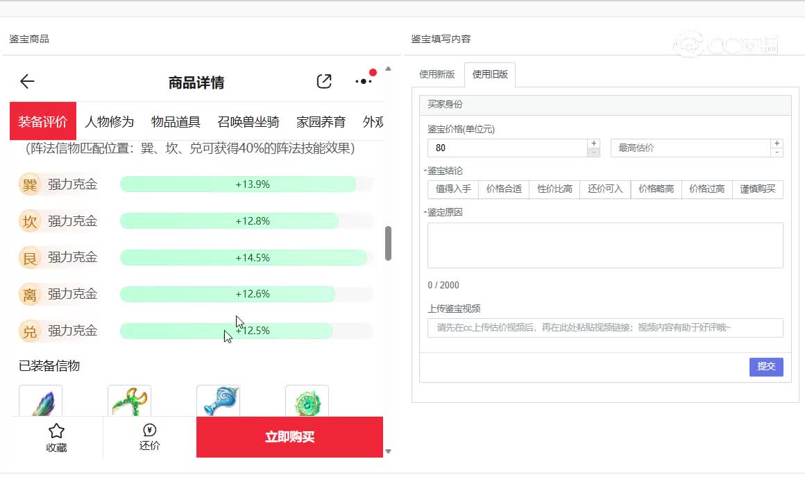This screenshot has width=805, height=477.
Task: Click the 提交 submit button
Action: [766, 367]
